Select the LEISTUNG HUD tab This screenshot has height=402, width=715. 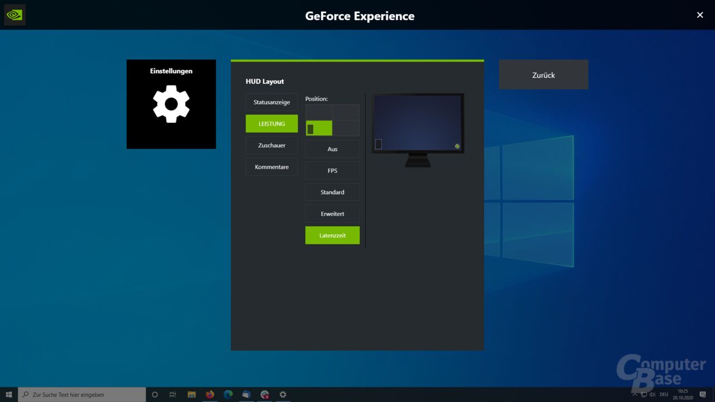tap(271, 123)
